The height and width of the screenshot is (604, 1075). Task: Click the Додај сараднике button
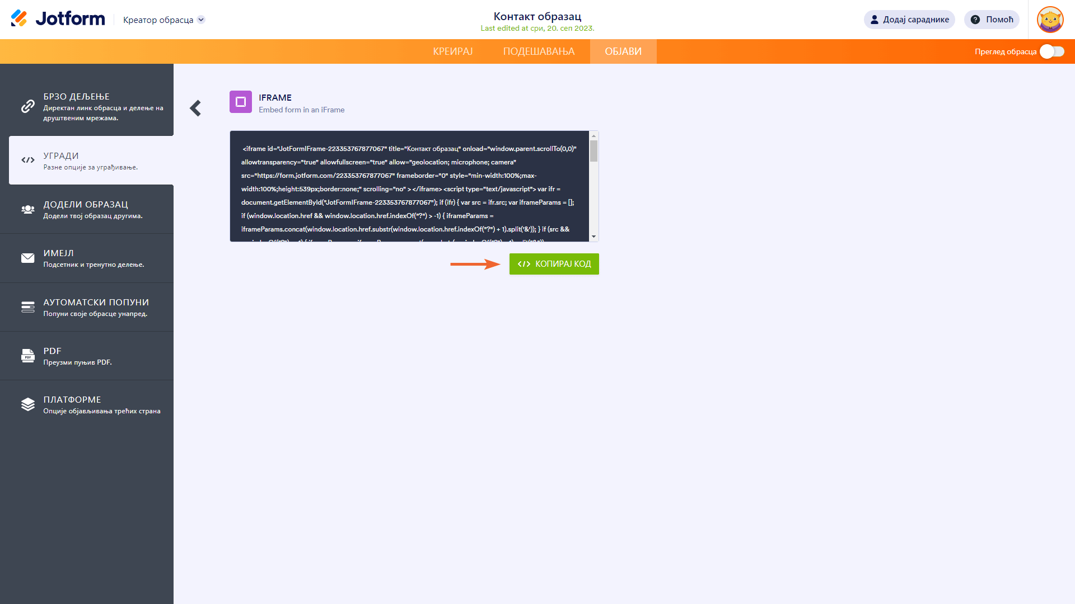click(x=909, y=20)
